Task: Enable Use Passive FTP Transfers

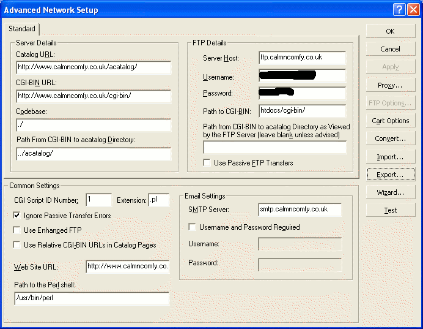Action: point(208,163)
